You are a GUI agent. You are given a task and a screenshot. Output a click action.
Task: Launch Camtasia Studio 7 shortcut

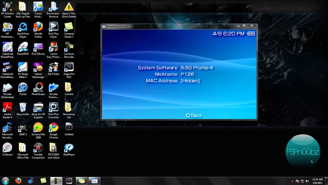(x=69, y=30)
